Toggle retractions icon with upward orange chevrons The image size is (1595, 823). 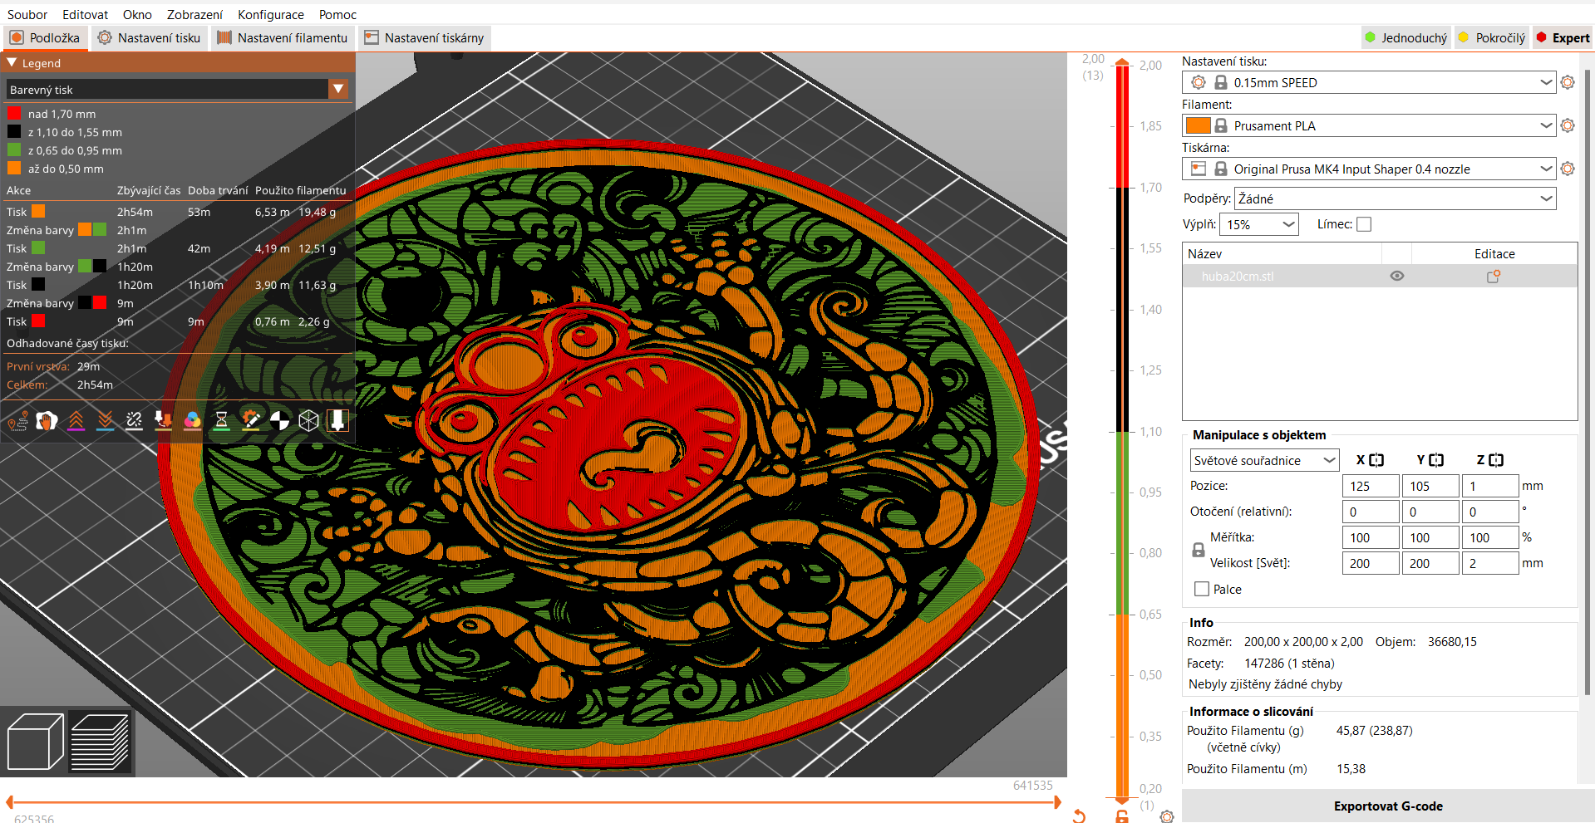[76, 421]
